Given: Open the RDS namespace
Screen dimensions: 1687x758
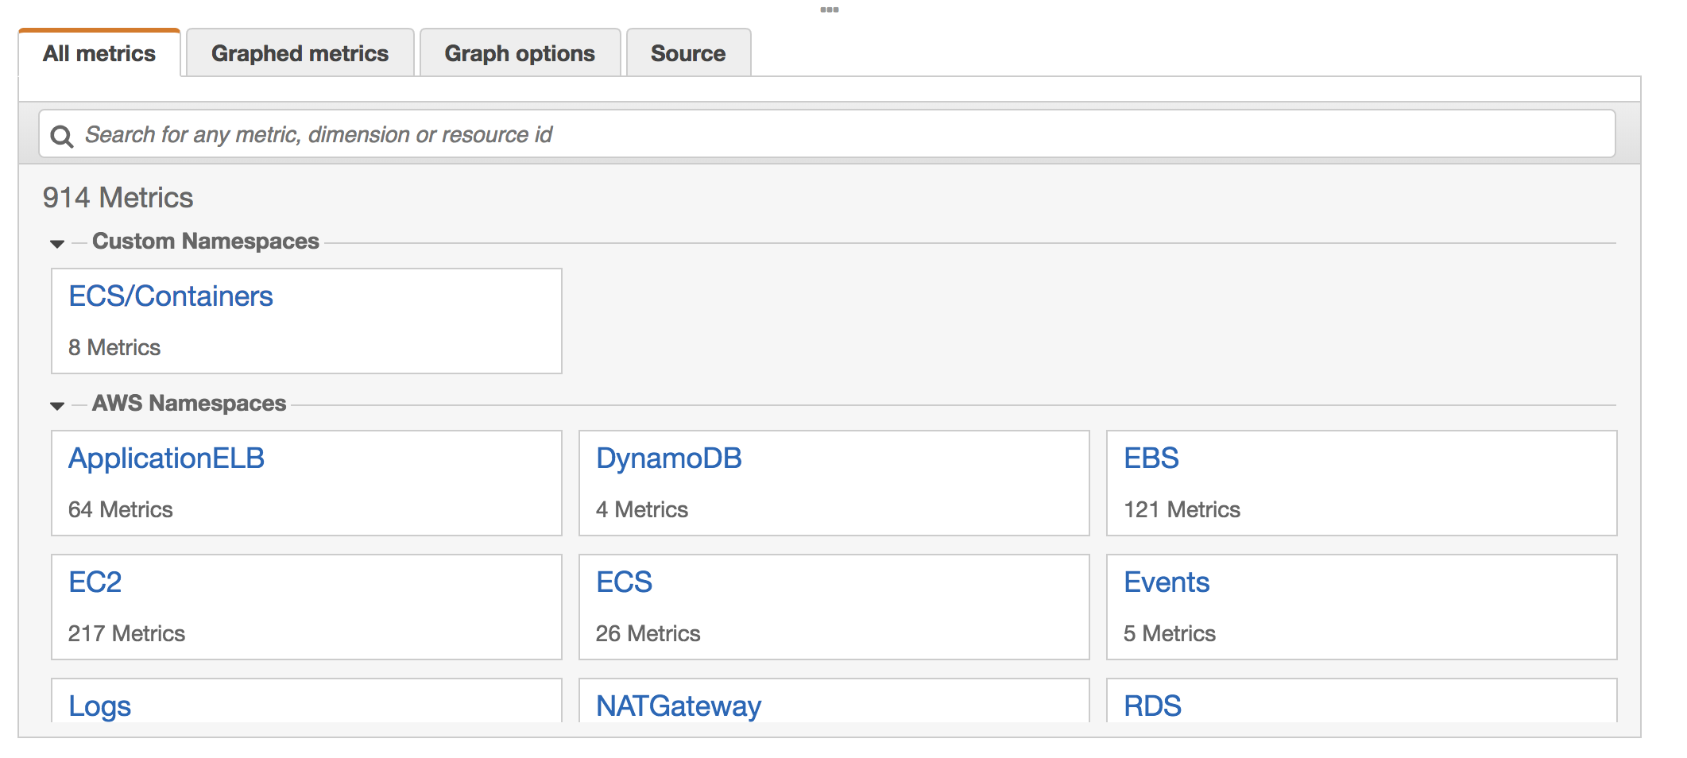Looking at the screenshot, I should (x=1151, y=706).
